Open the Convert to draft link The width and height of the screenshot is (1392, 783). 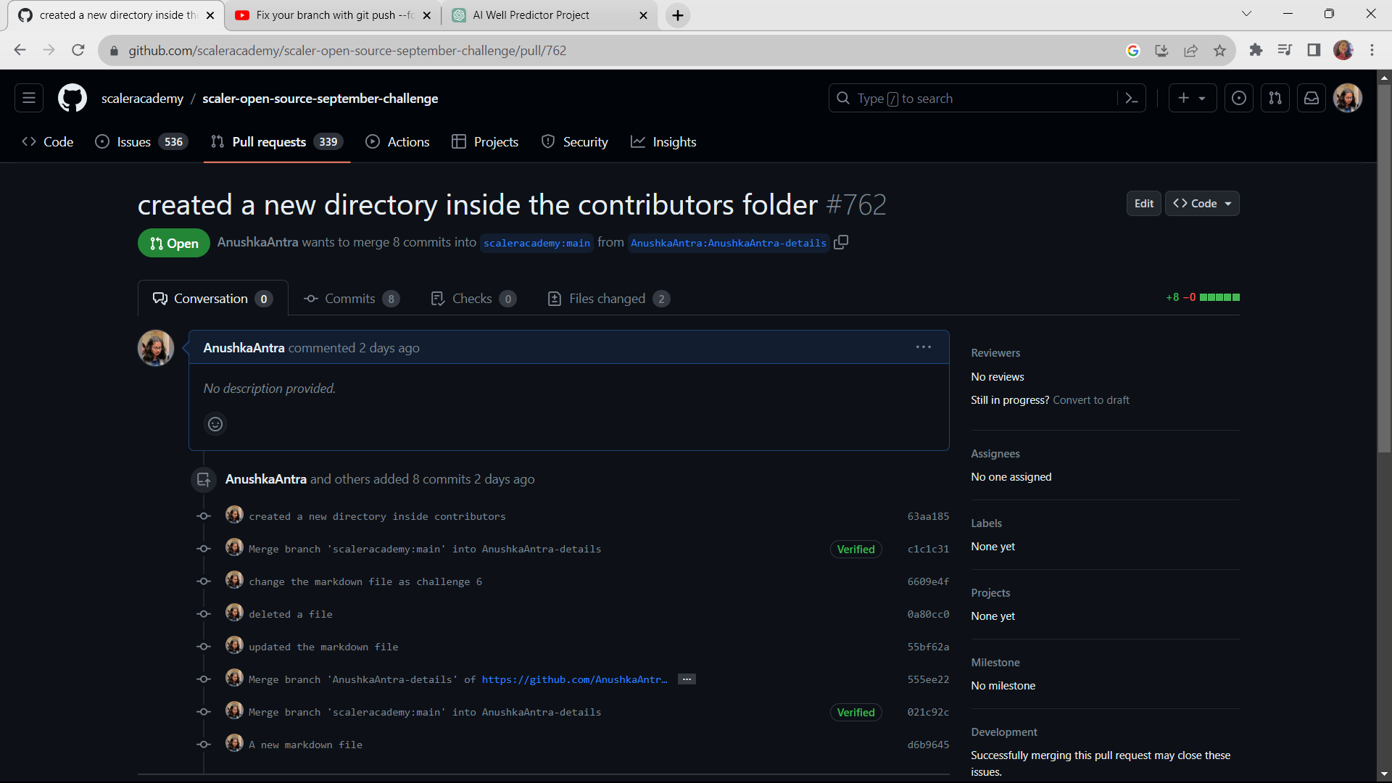(1090, 399)
